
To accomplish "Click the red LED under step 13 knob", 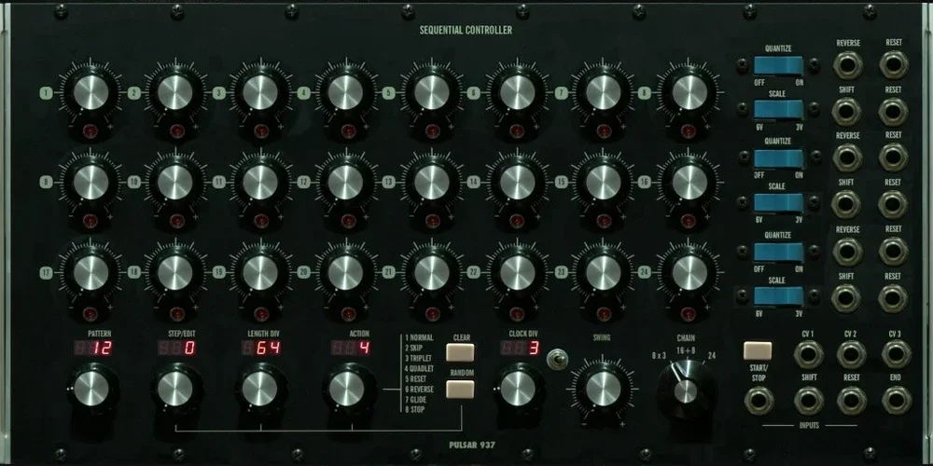I will point(433,221).
